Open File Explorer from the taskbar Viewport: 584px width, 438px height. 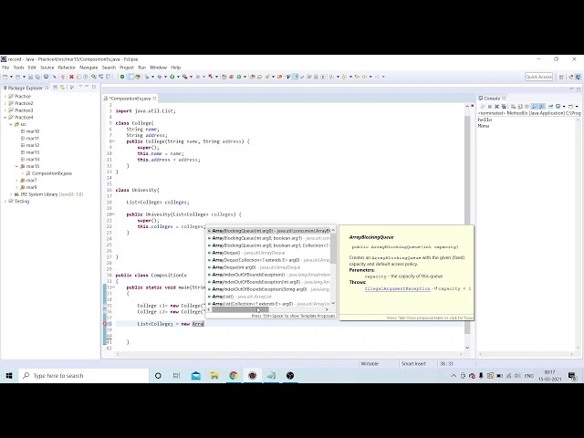pos(214,375)
